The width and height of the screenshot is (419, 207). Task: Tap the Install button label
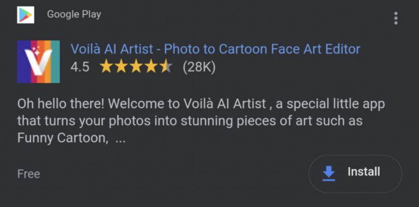(364, 171)
